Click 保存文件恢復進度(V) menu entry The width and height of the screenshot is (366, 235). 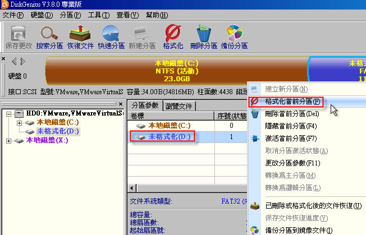(x=306, y=218)
